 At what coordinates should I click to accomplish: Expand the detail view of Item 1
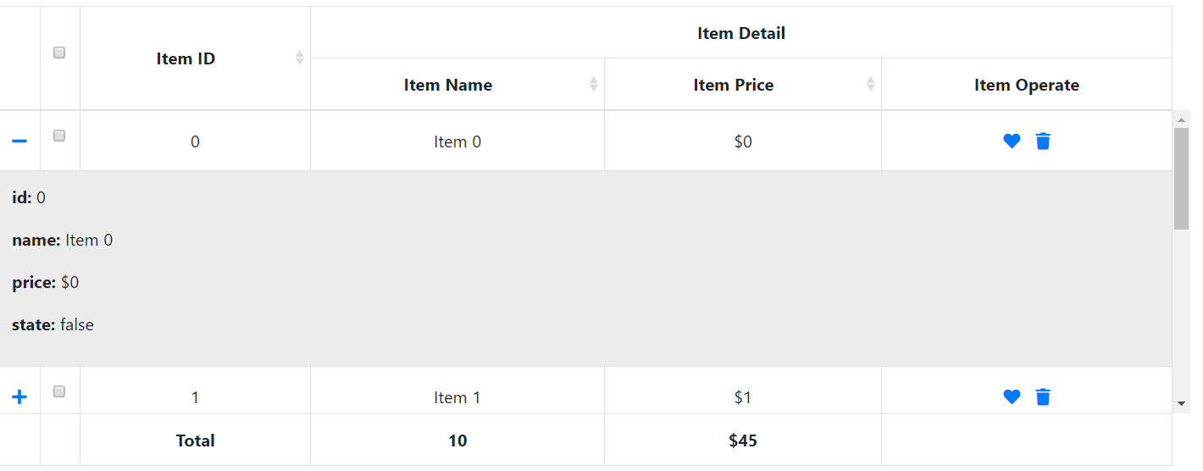pyautogui.click(x=19, y=396)
